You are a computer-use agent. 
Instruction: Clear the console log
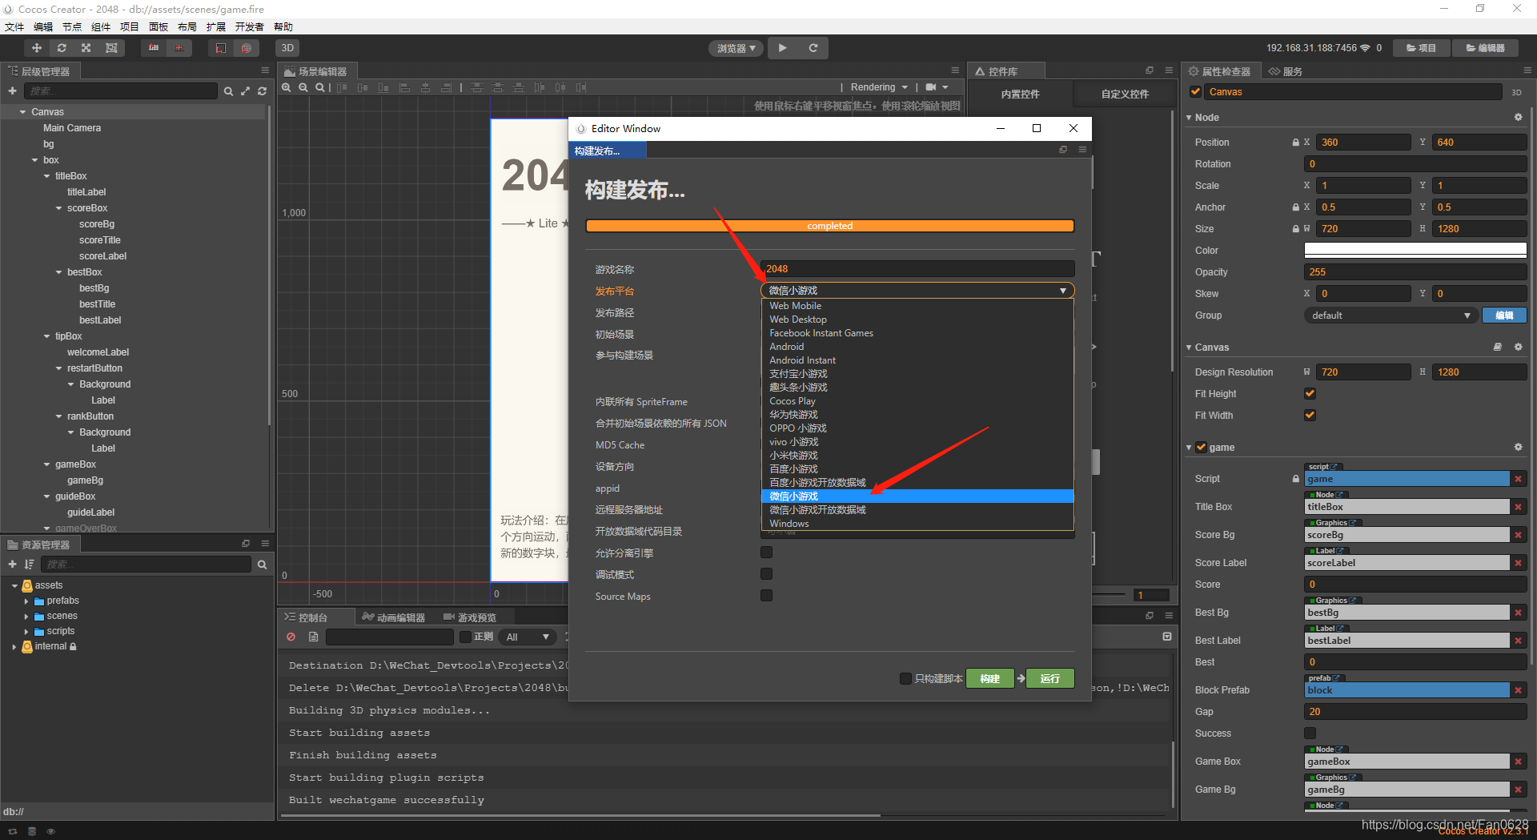[x=291, y=637]
